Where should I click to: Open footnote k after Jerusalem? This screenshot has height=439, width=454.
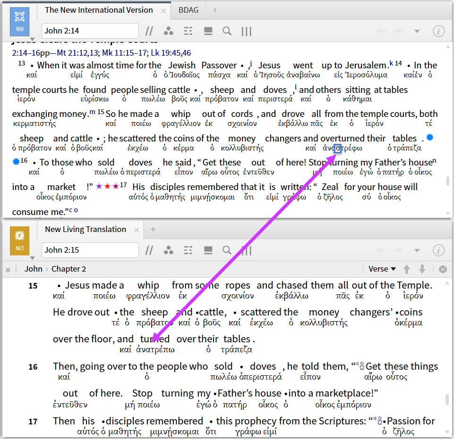point(391,63)
